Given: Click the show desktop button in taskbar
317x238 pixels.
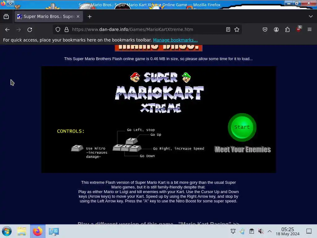Looking at the screenshot, I should (309, 231).
